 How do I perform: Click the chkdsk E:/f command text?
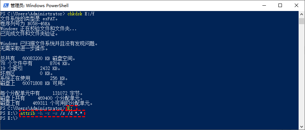tap(81, 14)
